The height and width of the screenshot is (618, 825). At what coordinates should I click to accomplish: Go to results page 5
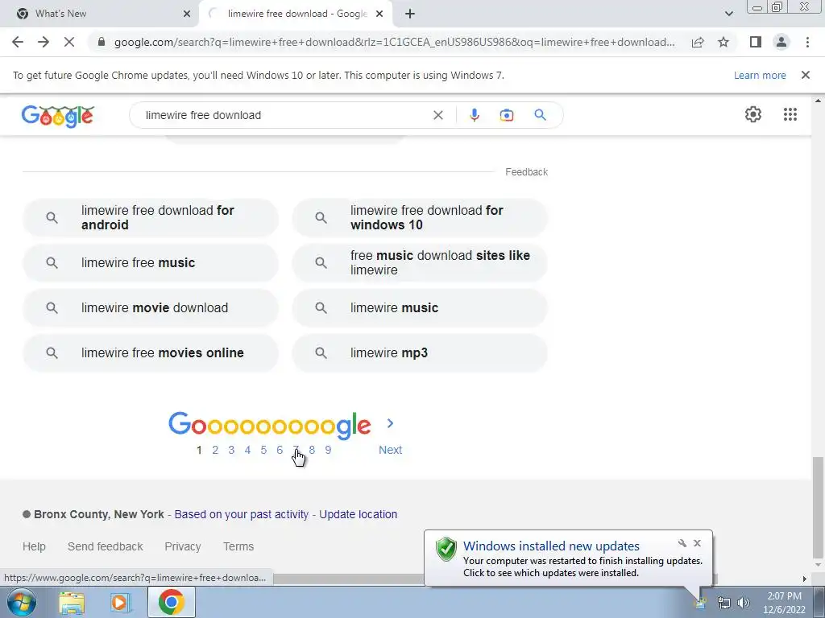coord(263,450)
